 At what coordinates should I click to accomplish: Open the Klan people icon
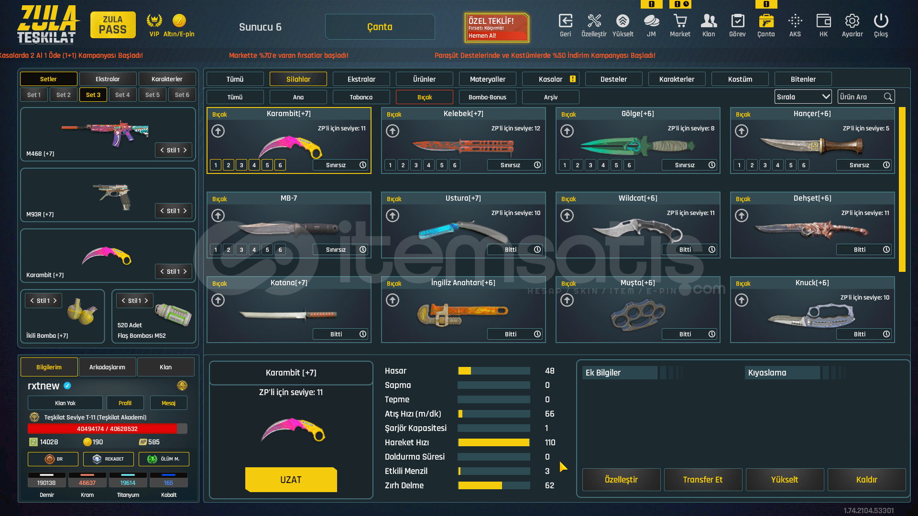709,21
